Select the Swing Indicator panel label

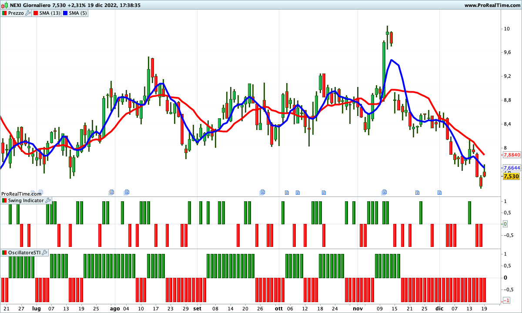click(26, 200)
